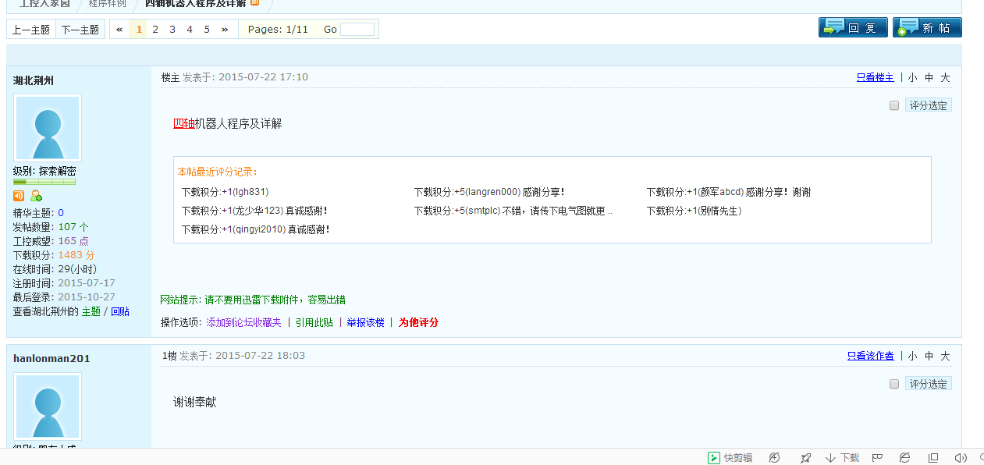Click 为他评分 to rate the poster
The height and width of the screenshot is (465, 984).
(418, 322)
